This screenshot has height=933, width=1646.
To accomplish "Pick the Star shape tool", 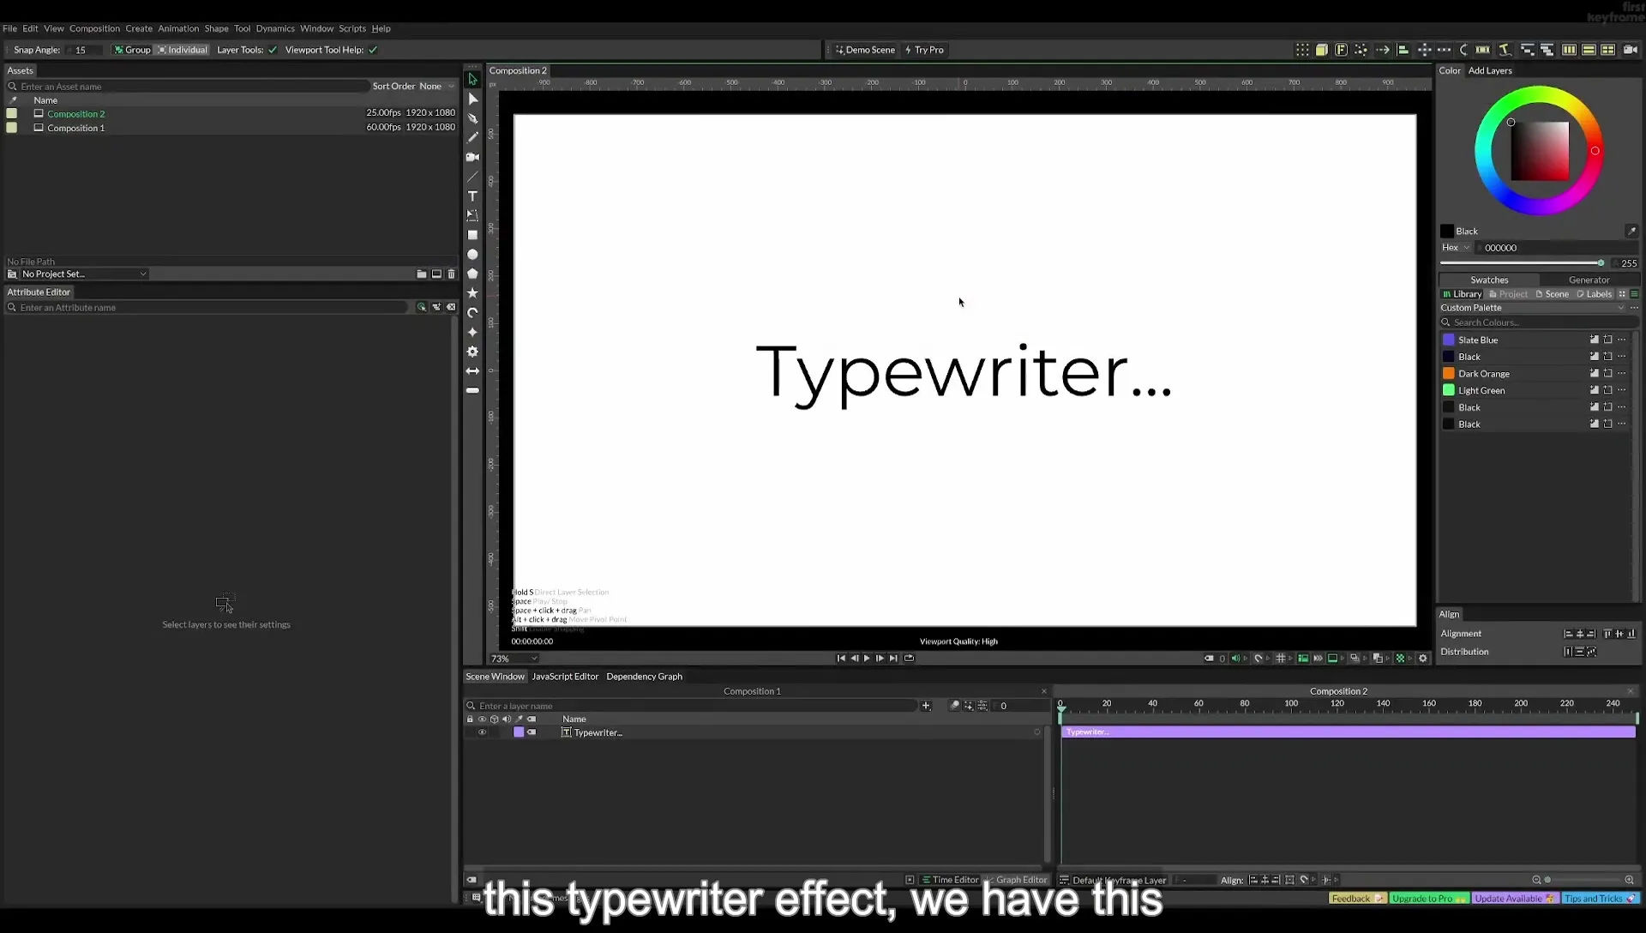I will click(472, 293).
